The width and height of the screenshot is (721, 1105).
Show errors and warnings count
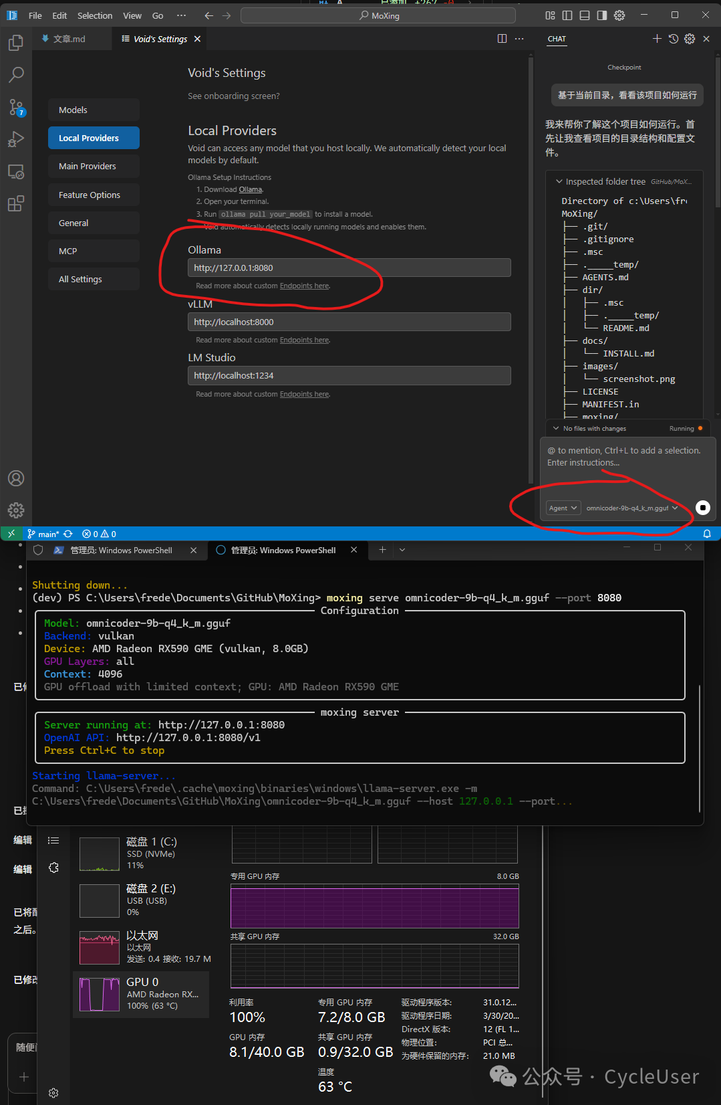(x=99, y=534)
